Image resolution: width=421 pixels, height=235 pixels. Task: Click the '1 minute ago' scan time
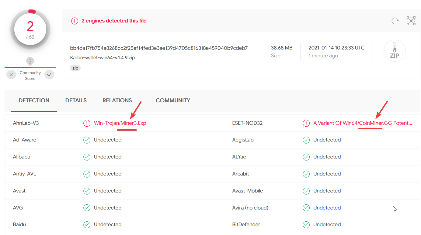click(x=323, y=56)
